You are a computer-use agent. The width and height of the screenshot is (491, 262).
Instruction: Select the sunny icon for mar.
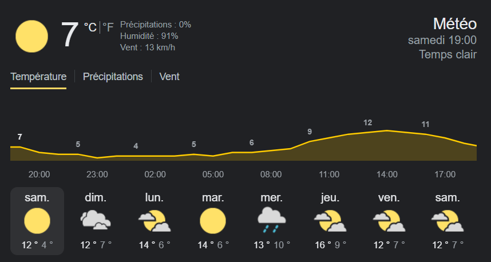pyautogui.click(x=212, y=221)
